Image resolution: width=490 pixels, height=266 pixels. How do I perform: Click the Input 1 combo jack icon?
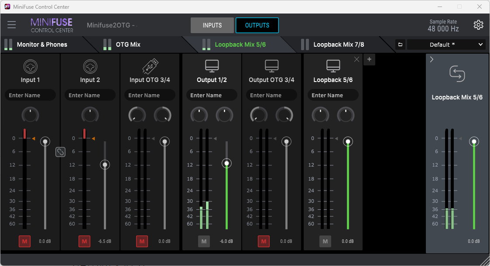click(31, 67)
